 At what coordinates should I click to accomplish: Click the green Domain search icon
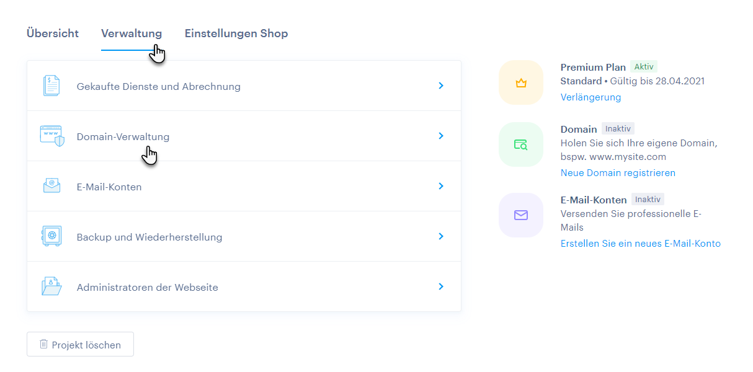click(521, 144)
